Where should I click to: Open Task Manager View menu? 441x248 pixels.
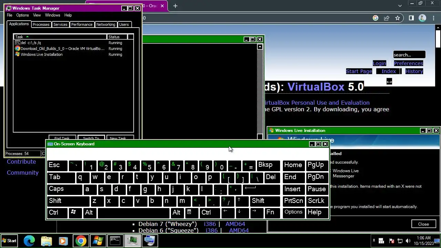pyautogui.click(x=37, y=15)
